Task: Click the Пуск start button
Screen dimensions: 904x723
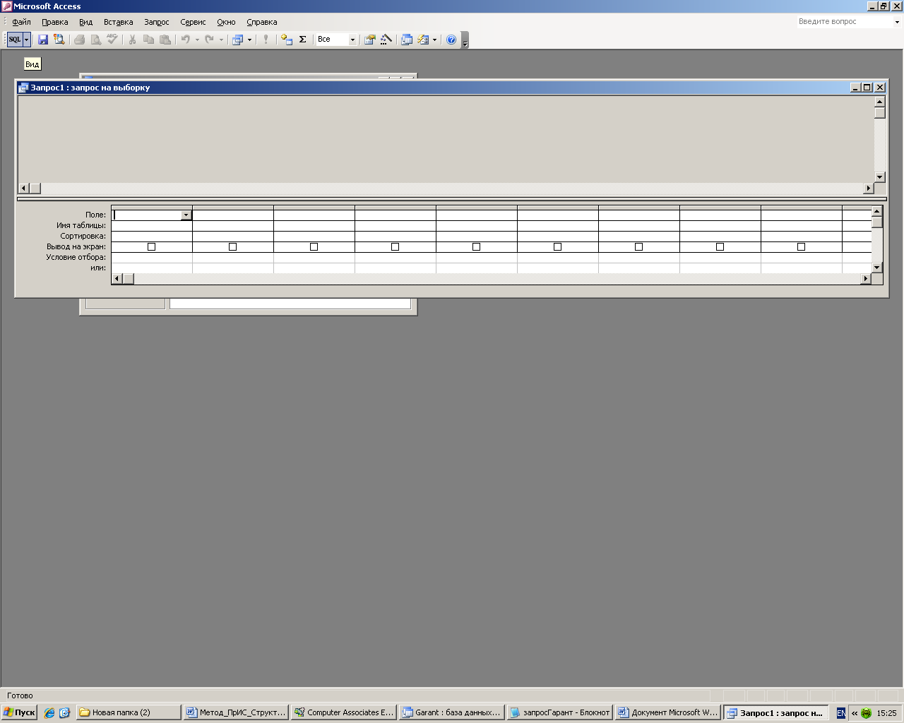Action: 19,712
